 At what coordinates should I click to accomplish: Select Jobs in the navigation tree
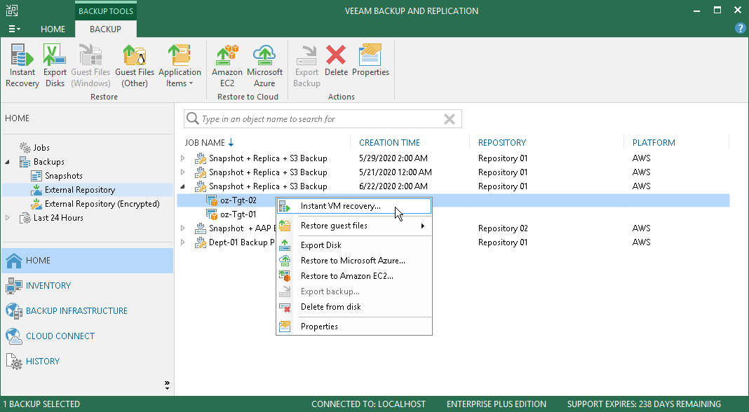point(41,148)
